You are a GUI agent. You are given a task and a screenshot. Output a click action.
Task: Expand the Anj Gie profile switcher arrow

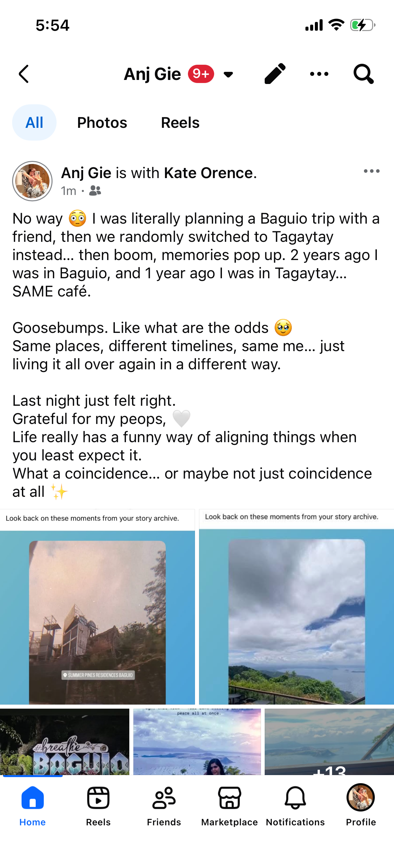click(229, 75)
